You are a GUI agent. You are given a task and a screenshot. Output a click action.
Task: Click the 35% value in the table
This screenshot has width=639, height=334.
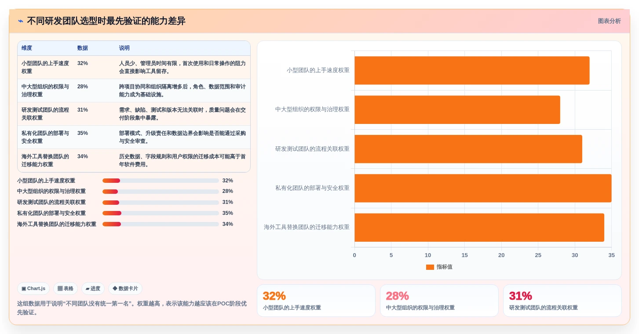(x=83, y=133)
